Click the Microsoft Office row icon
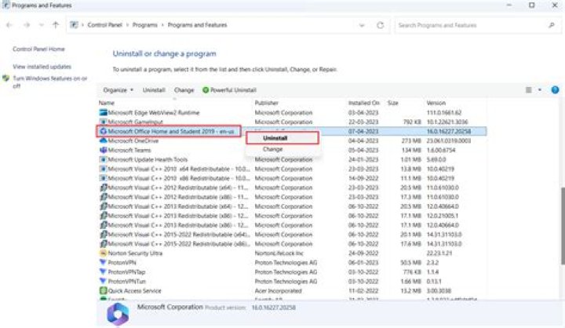The image size is (565, 328). (x=103, y=131)
